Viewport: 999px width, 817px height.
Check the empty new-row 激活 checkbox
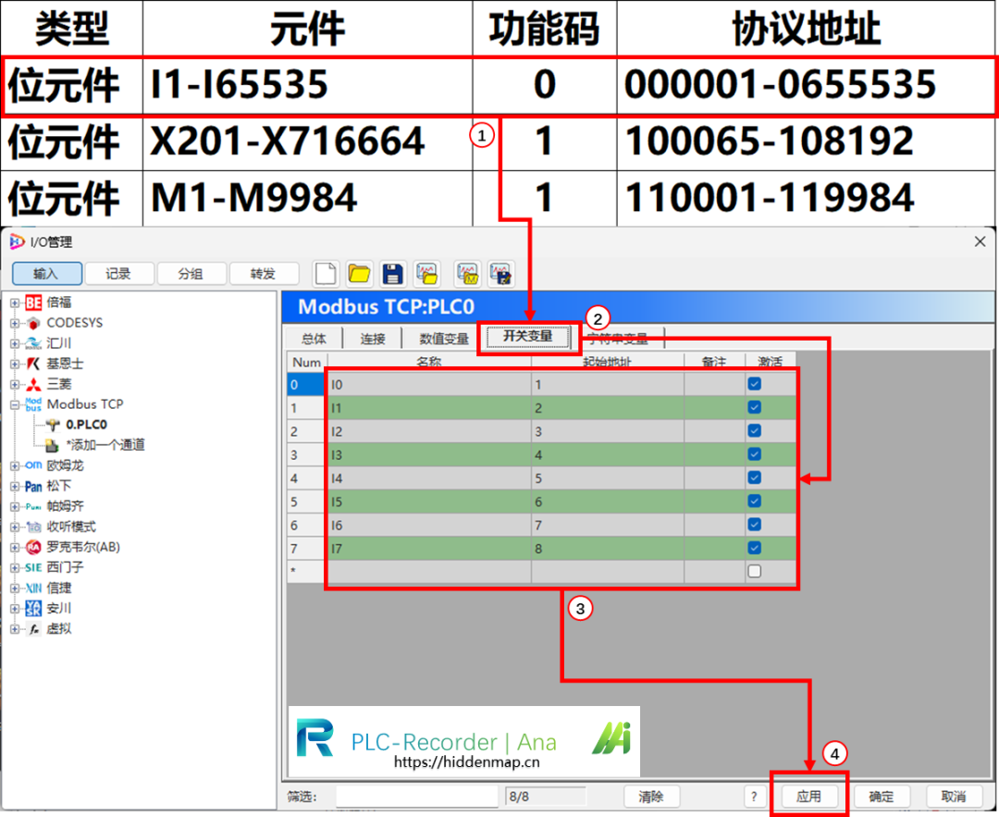(755, 571)
